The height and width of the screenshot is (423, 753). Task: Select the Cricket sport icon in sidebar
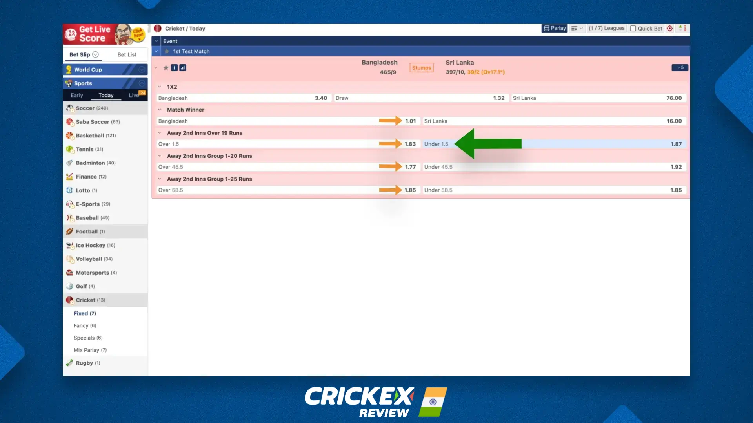70,300
